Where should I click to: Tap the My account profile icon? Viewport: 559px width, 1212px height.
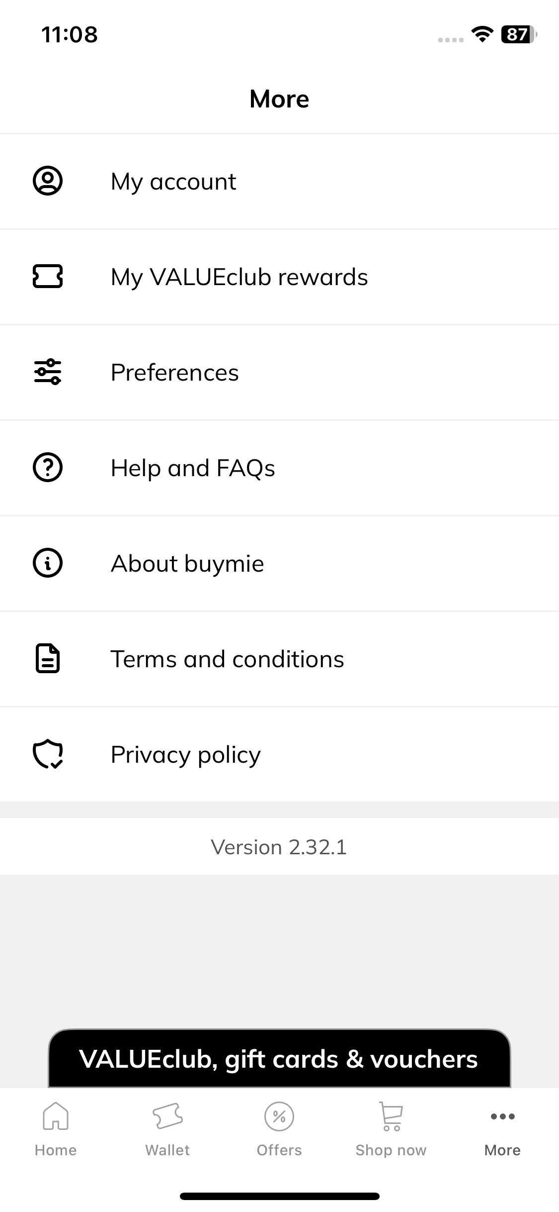click(48, 181)
